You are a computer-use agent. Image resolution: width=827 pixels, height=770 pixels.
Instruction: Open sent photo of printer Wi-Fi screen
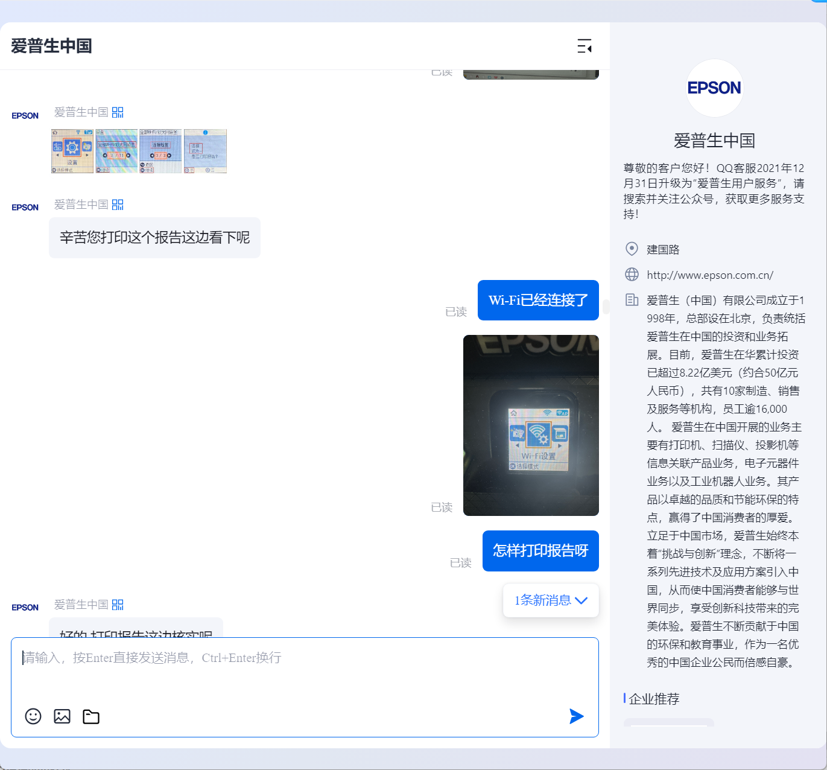[x=531, y=425]
